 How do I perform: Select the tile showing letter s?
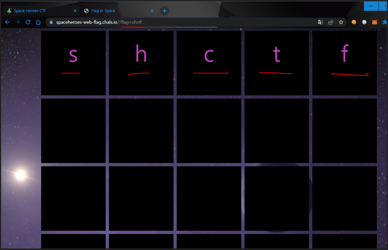coord(73,63)
